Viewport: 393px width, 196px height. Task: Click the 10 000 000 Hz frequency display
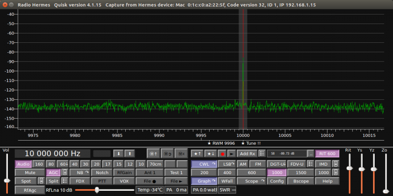coord(52,154)
